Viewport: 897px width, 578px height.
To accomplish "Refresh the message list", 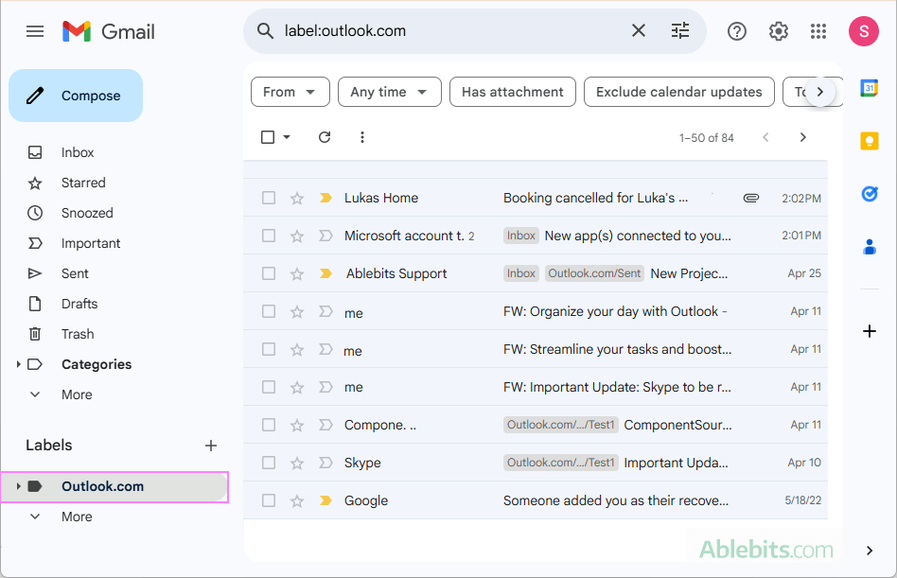I will pos(325,137).
